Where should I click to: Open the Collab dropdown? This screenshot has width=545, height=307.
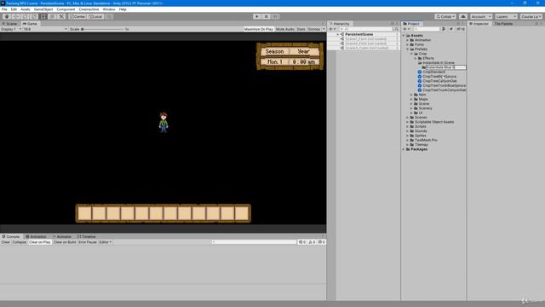point(445,16)
